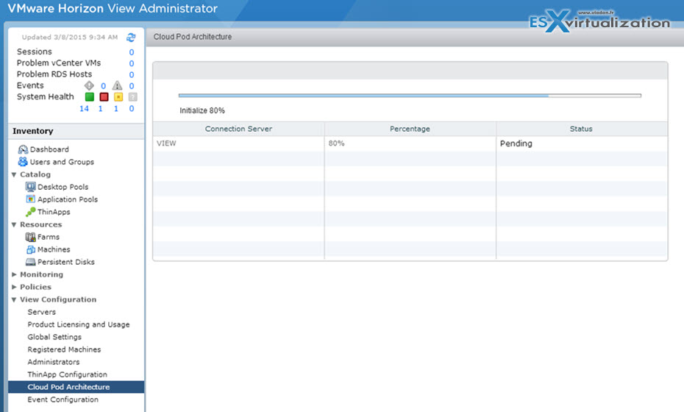This screenshot has width=684, height=412.
Task: Collapse the Resources tree section
Action: click(14, 225)
